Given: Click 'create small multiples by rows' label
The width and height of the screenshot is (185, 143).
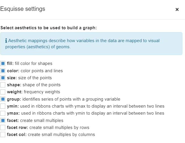Looking at the screenshot, I should pos(59,128).
